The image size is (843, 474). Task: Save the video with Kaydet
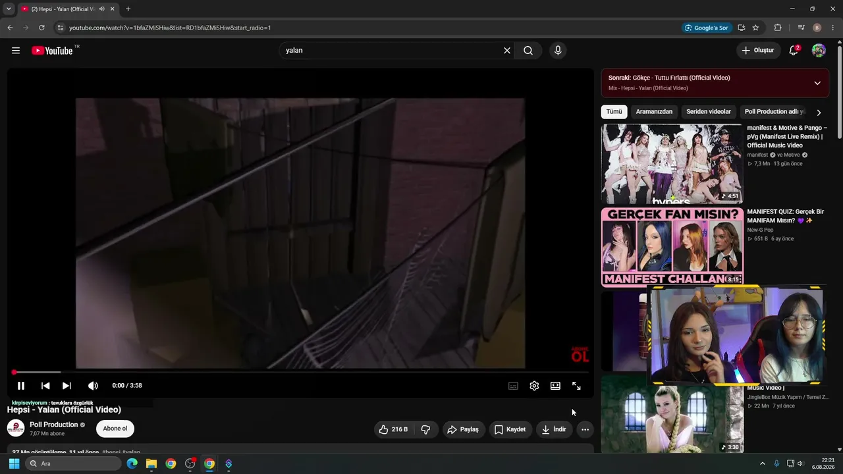pyautogui.click(x=510, y=429)
